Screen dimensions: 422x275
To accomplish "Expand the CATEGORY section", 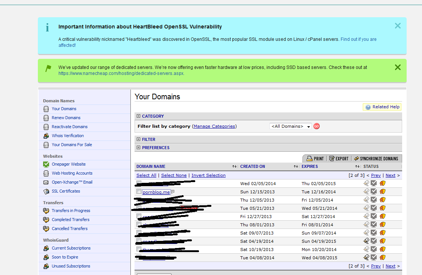I will click(x=138, y=116).
